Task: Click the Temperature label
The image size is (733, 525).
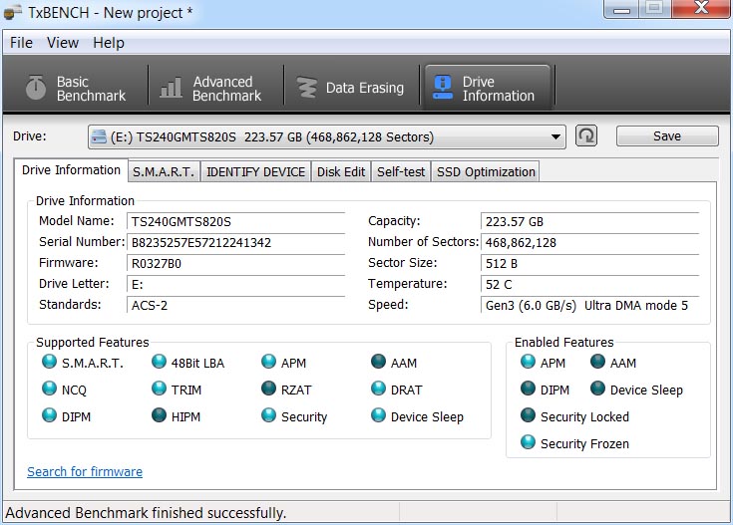Action: [x=407, y=284]
